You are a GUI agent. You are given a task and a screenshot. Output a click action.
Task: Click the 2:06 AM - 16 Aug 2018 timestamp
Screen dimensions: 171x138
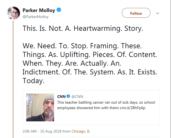click(42, 131)
